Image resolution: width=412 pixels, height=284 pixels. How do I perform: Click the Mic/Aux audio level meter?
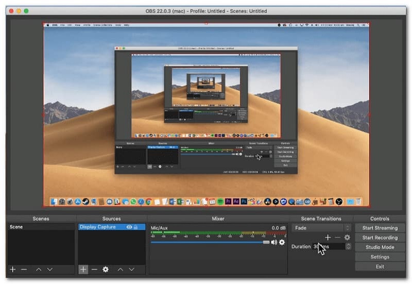[218, 233]
